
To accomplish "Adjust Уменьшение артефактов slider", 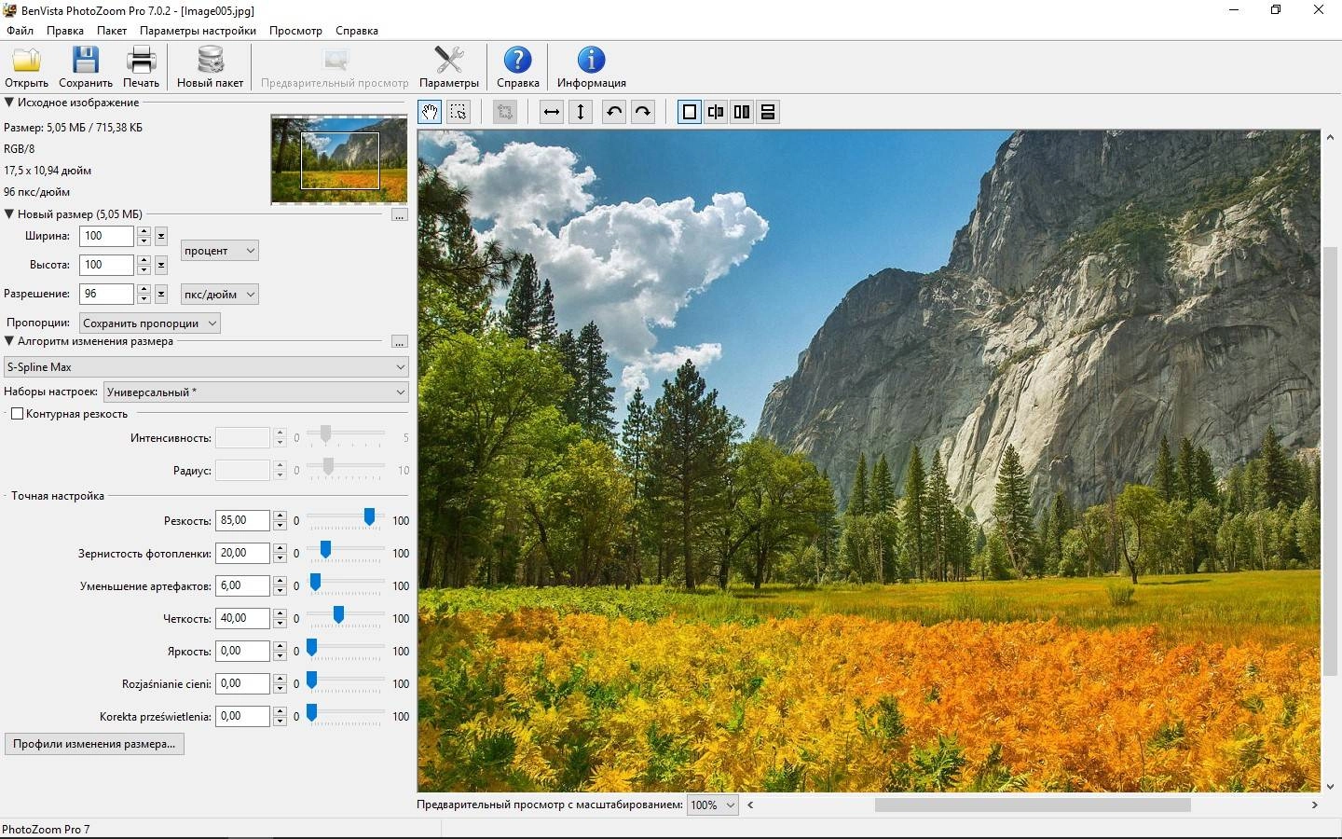I will point(315,583).
